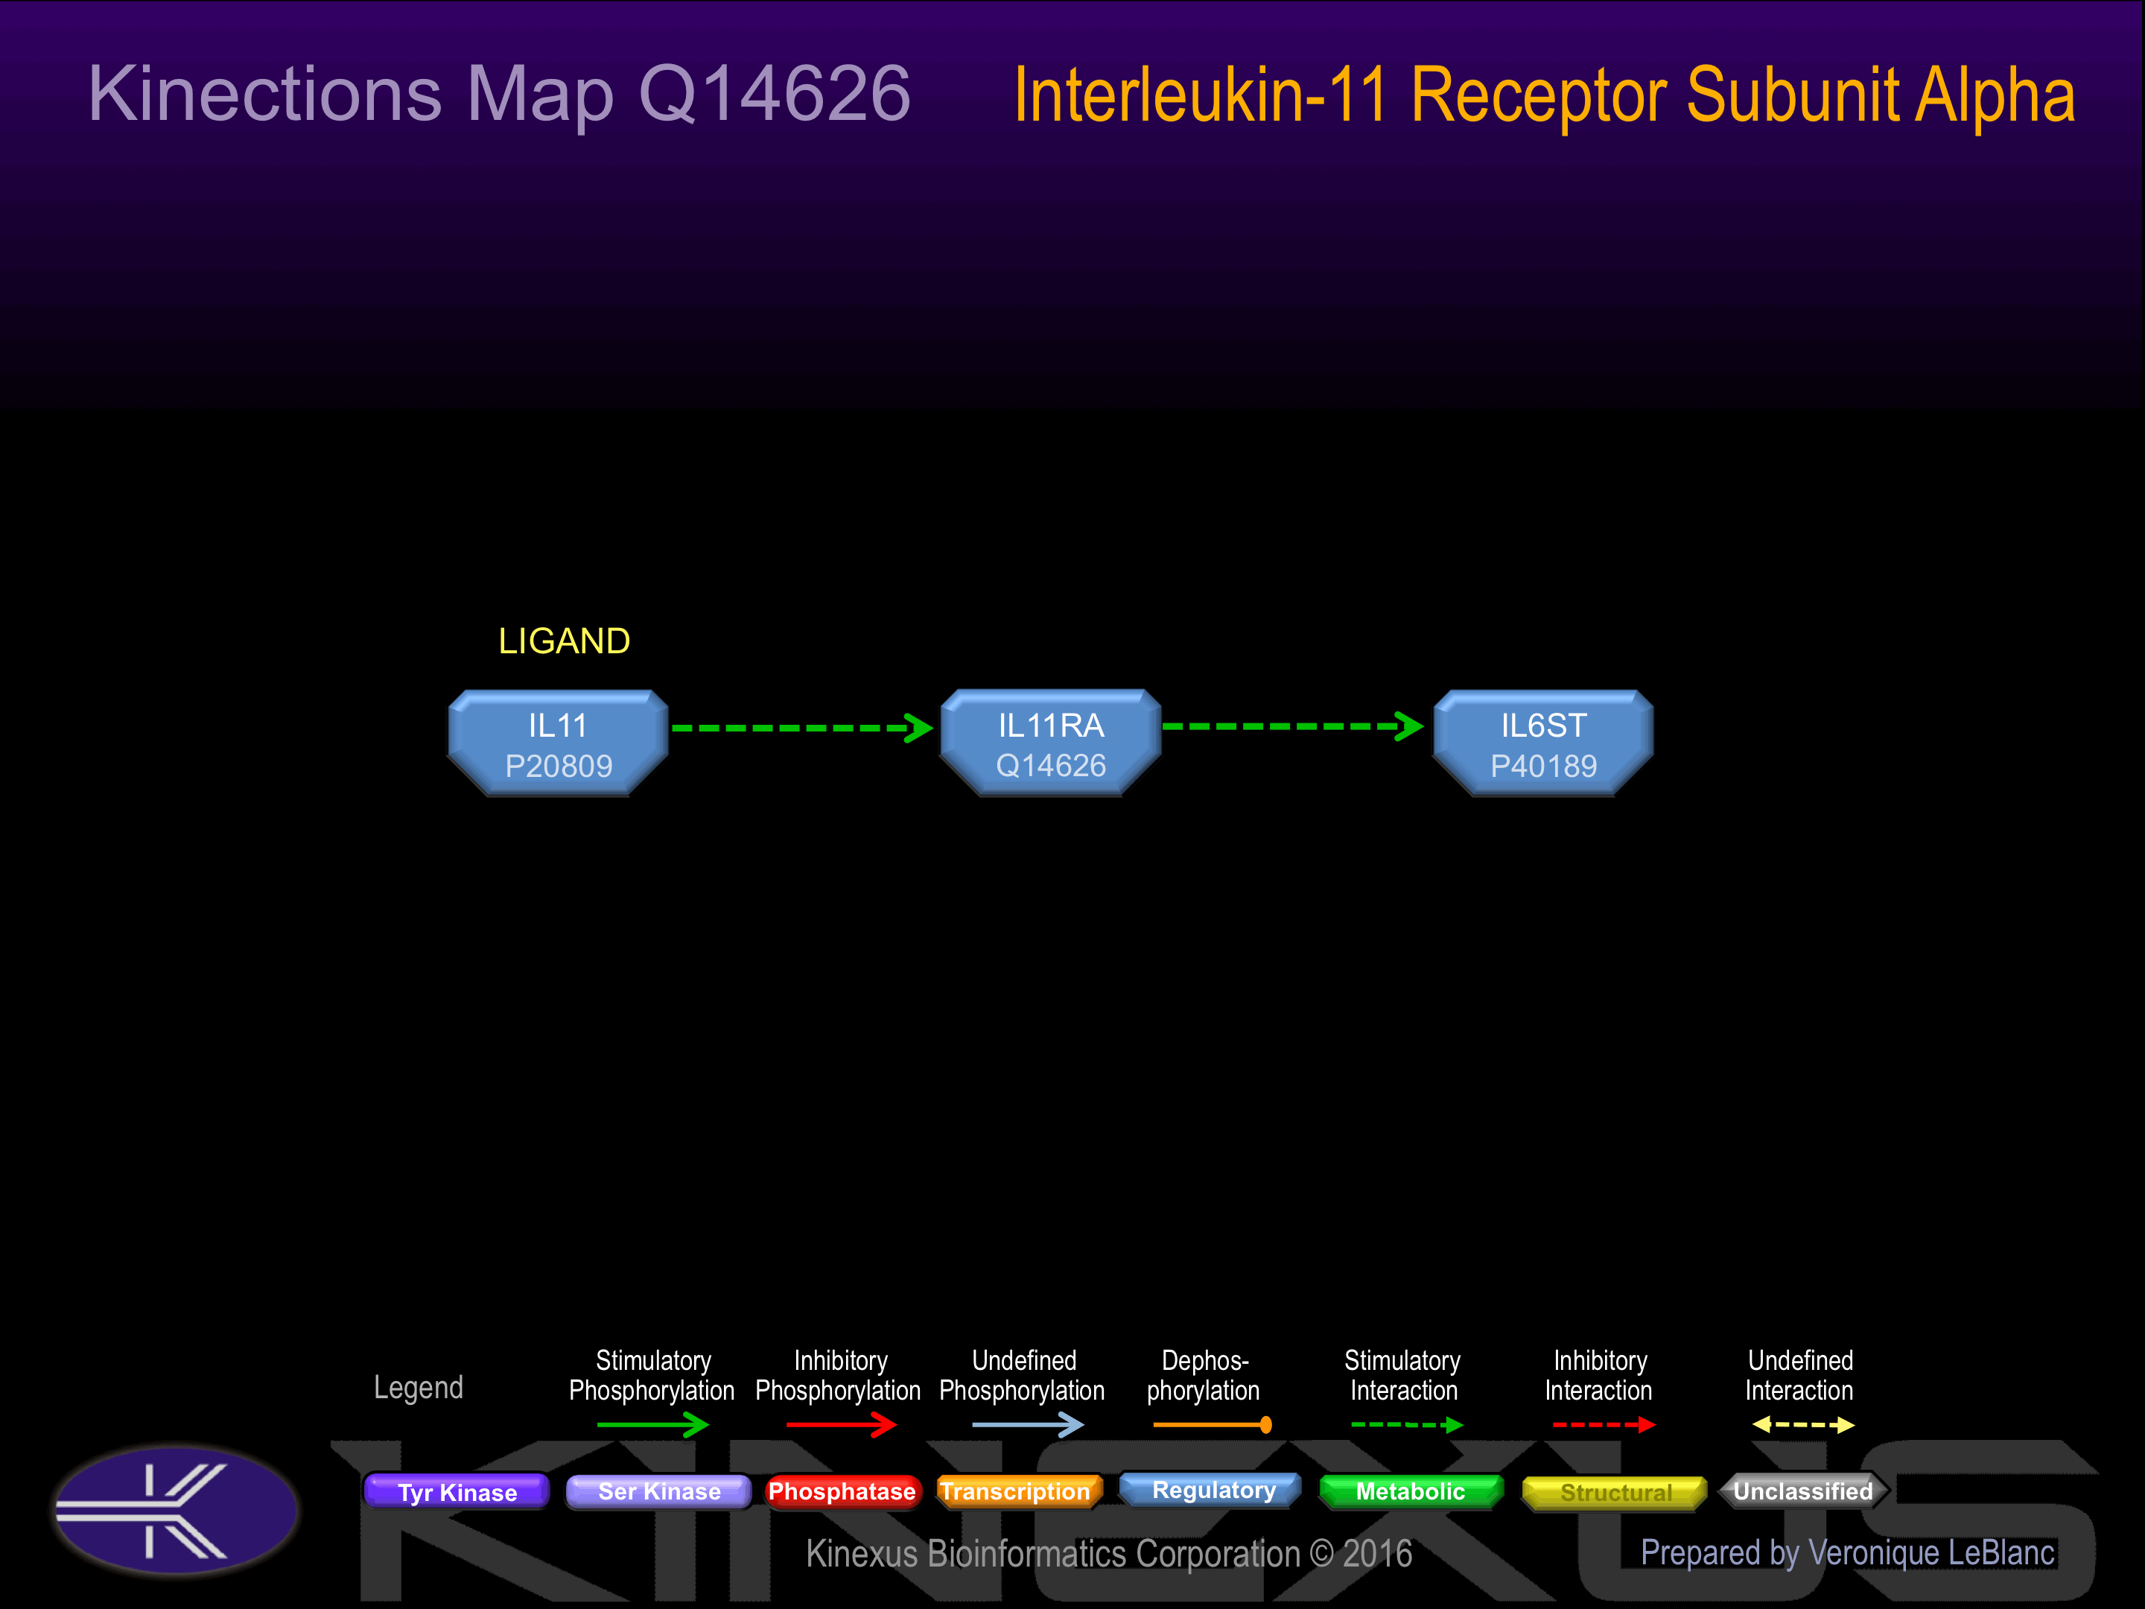Click the Phosphatase legend badge
The width and height of the screenshot is (2145, 1609).
click(x=842, y=1491)
